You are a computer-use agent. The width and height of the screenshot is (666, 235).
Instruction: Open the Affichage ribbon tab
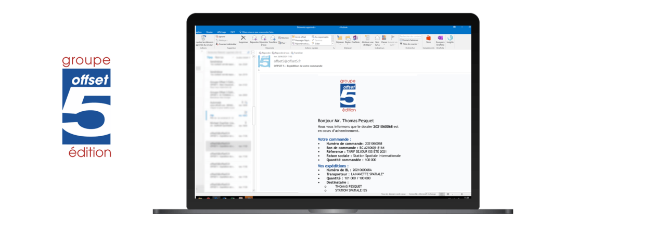[x=222, y=32]
